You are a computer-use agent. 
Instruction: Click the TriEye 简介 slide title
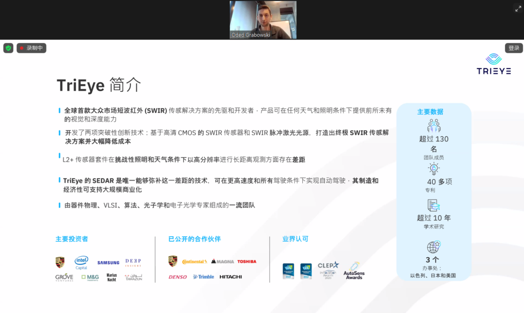coord(99,85)
